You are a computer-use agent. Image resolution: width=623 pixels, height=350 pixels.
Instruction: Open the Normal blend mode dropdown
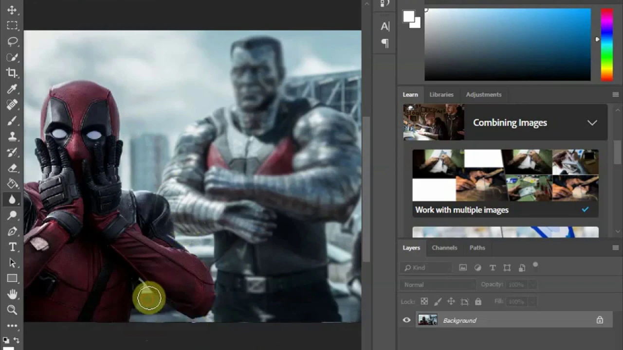tap(438, 285)
